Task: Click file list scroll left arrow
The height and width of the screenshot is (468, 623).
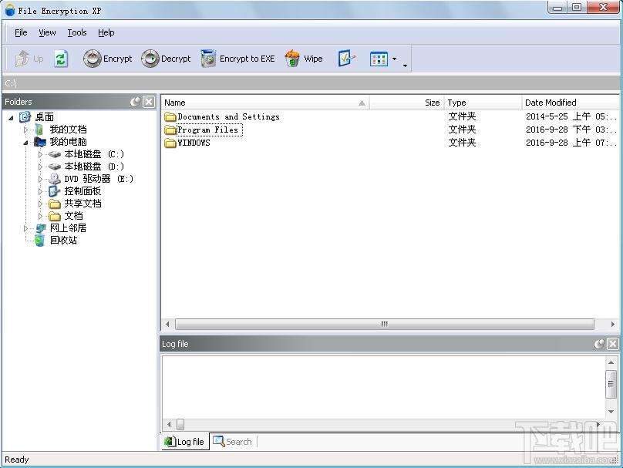Action: tap(167, 324)
